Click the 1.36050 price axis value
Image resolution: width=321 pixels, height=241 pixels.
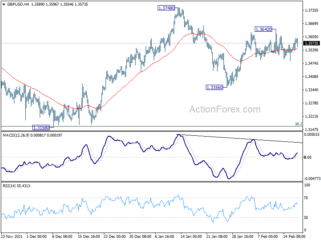312,37
